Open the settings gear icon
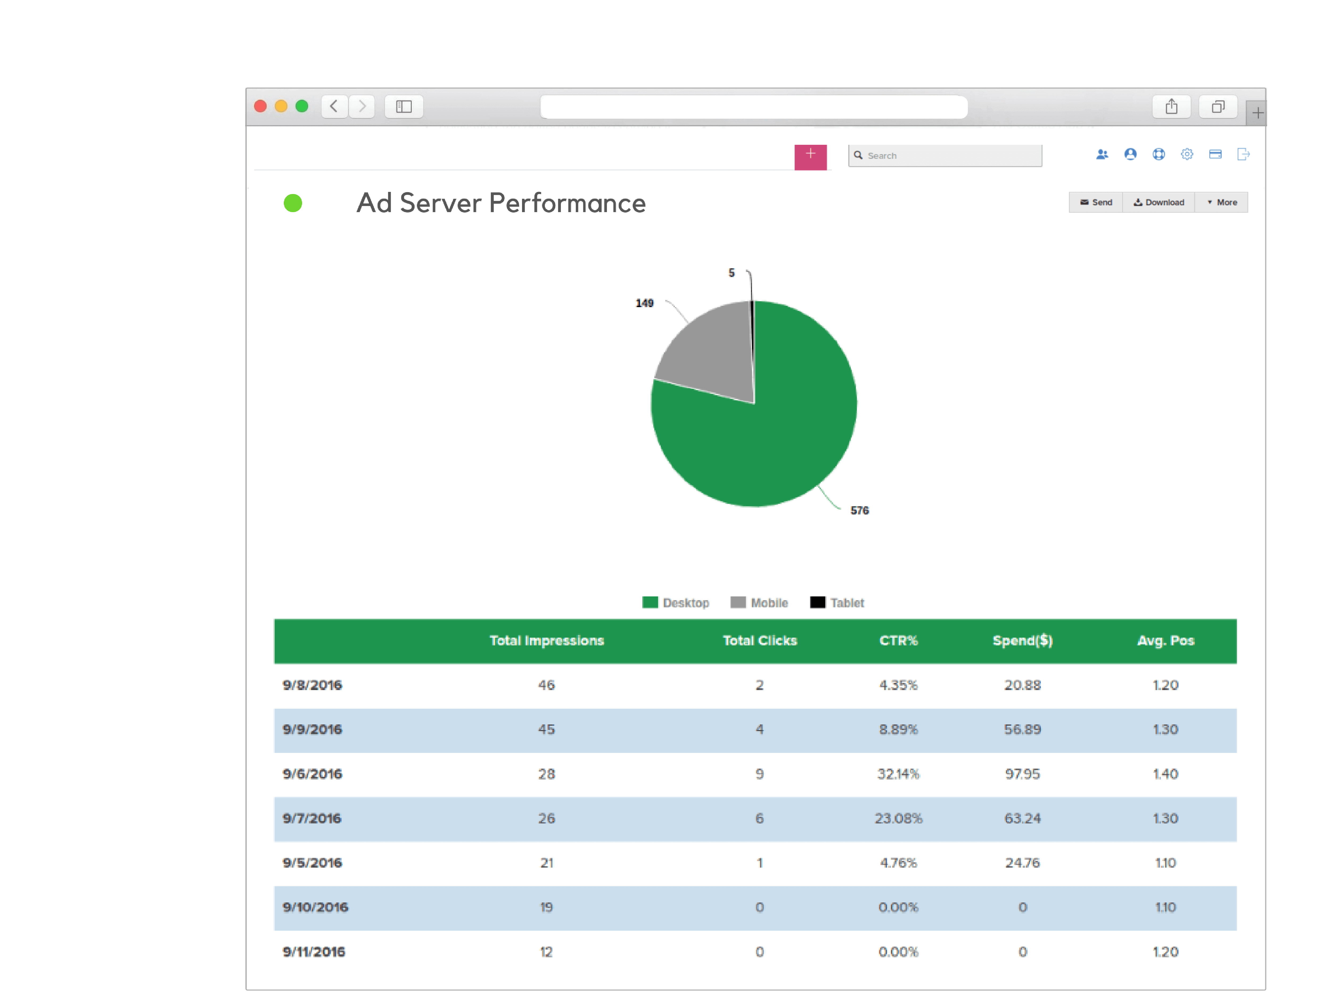1331x998 pixels. (x=1187, y=155)
